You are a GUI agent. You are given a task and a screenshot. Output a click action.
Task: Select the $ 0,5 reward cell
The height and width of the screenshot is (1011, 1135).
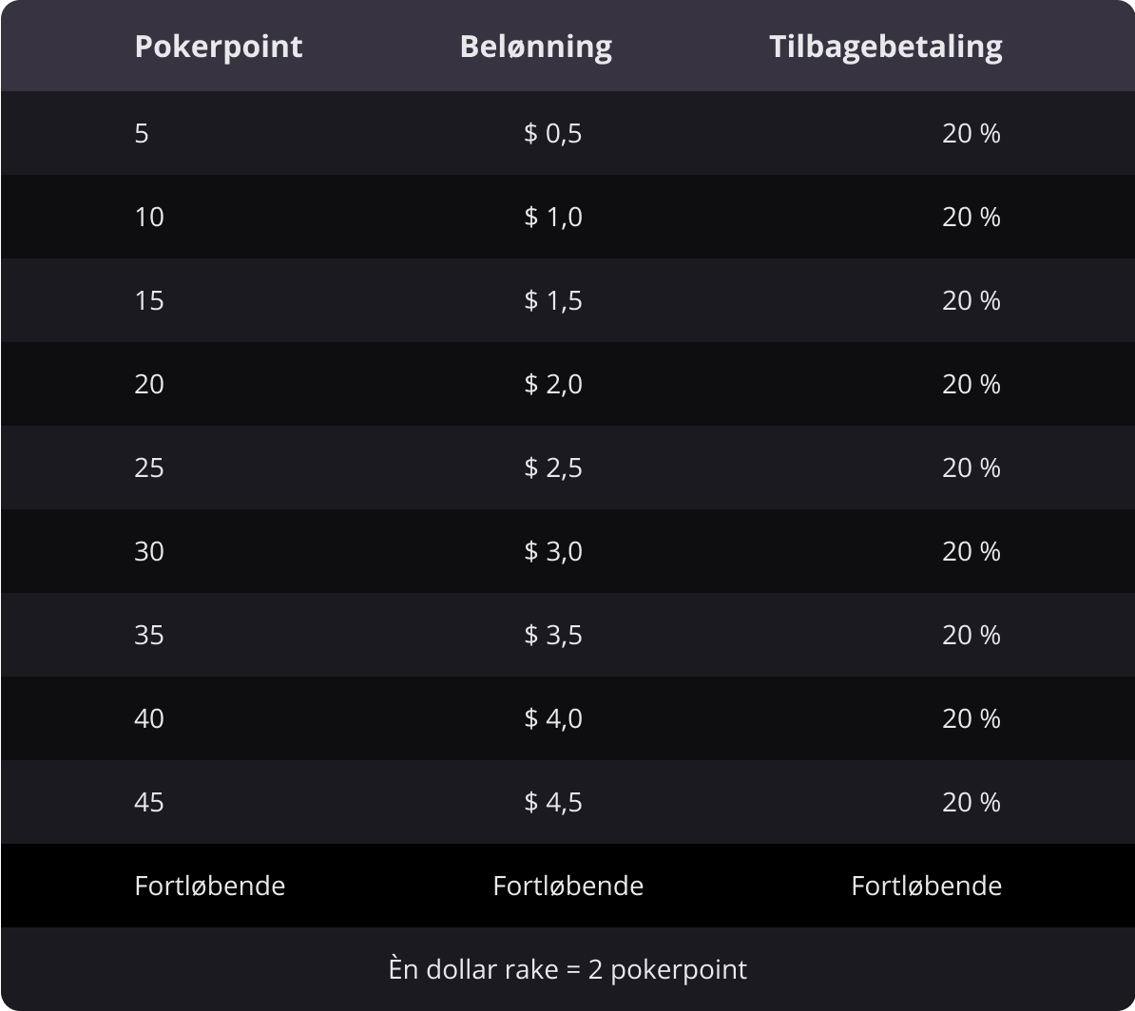click(552, 134)
